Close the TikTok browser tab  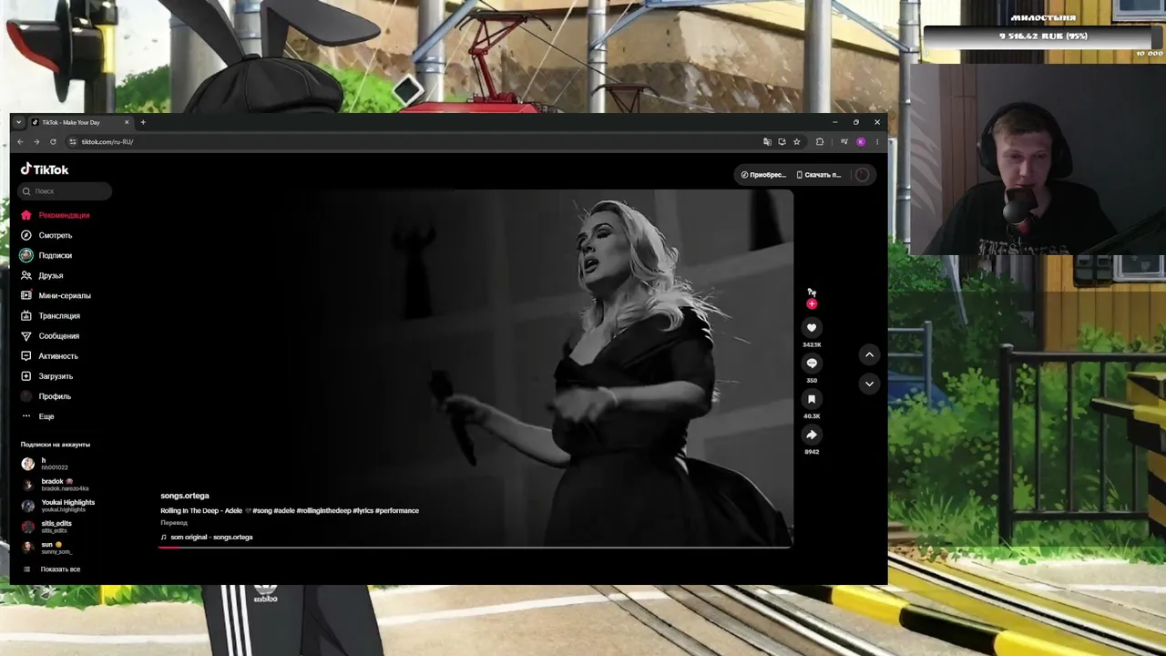(x=127, y=122)
